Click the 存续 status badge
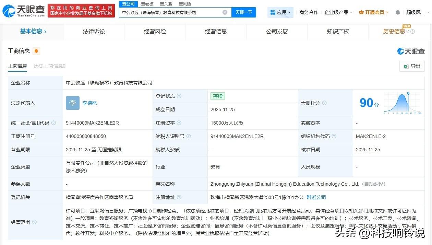Screen dimensions: 432x245 pyautogui.click(x=218, y=96)
